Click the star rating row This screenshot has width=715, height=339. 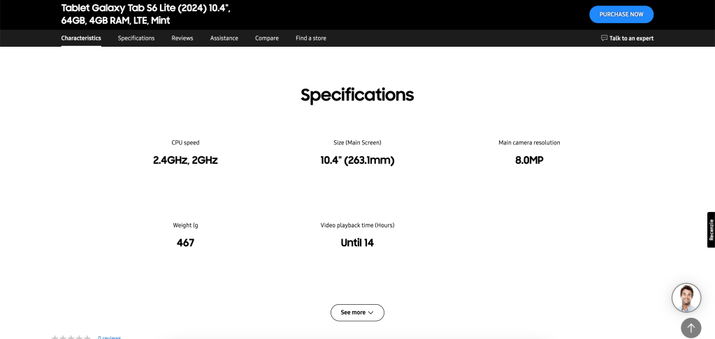(x=71, y=338)
